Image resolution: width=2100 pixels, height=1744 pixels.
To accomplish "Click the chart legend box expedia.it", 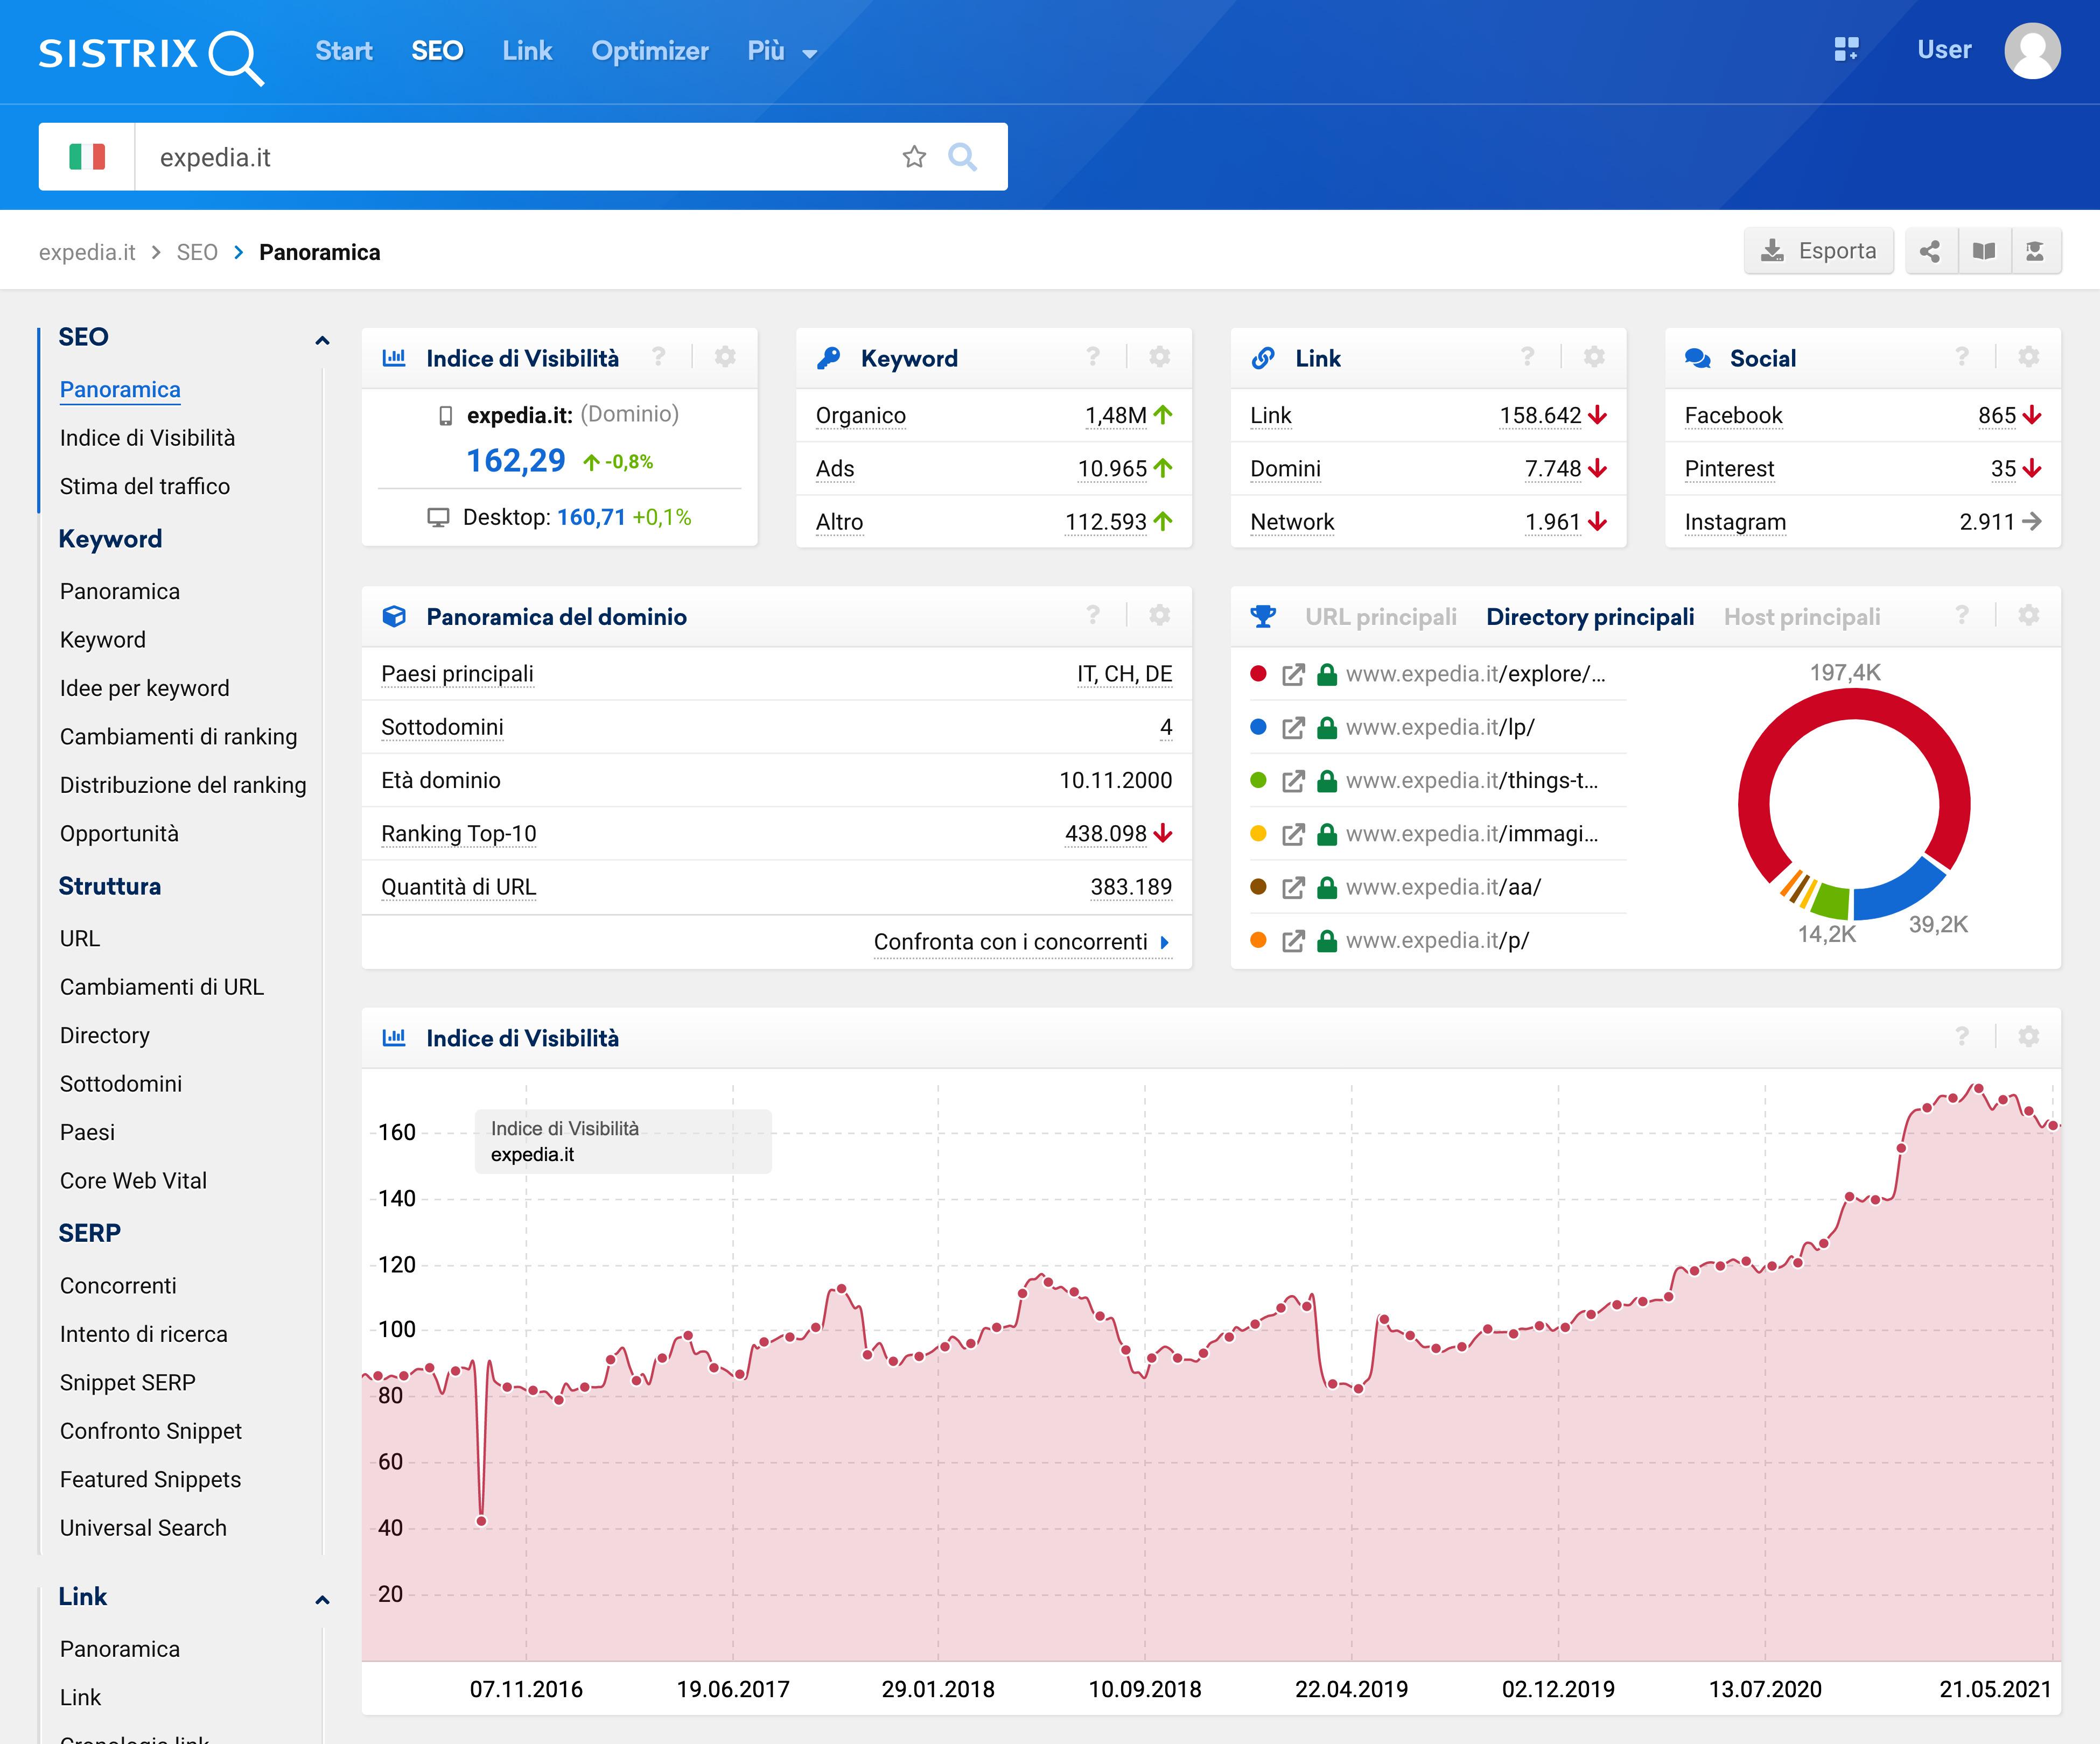I will pos(623,1141).
